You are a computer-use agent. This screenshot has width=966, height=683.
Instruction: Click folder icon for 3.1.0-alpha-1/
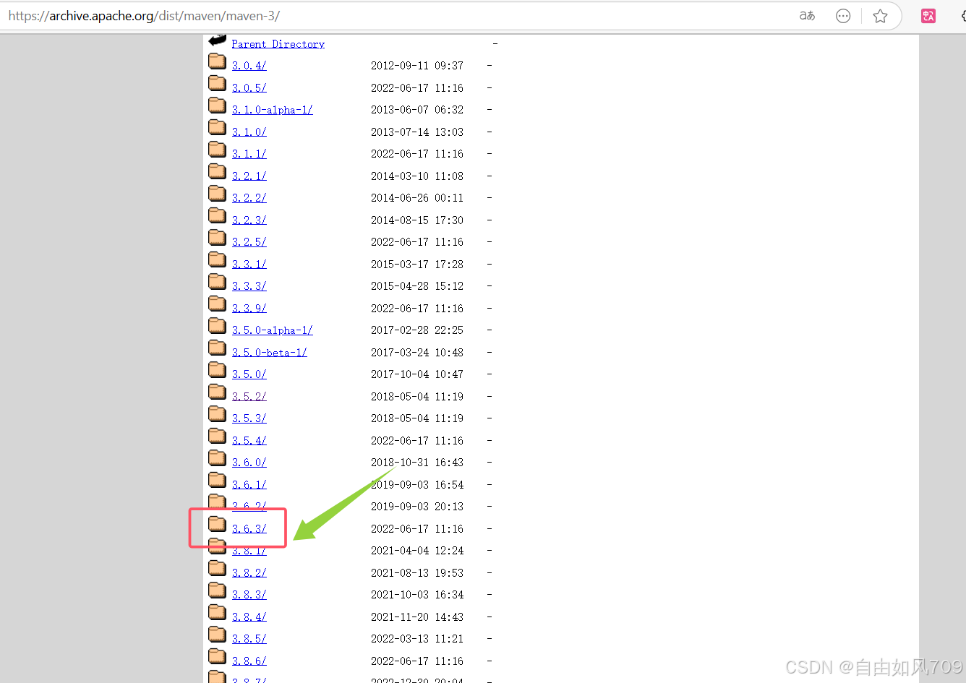click(x=217, y=106)
